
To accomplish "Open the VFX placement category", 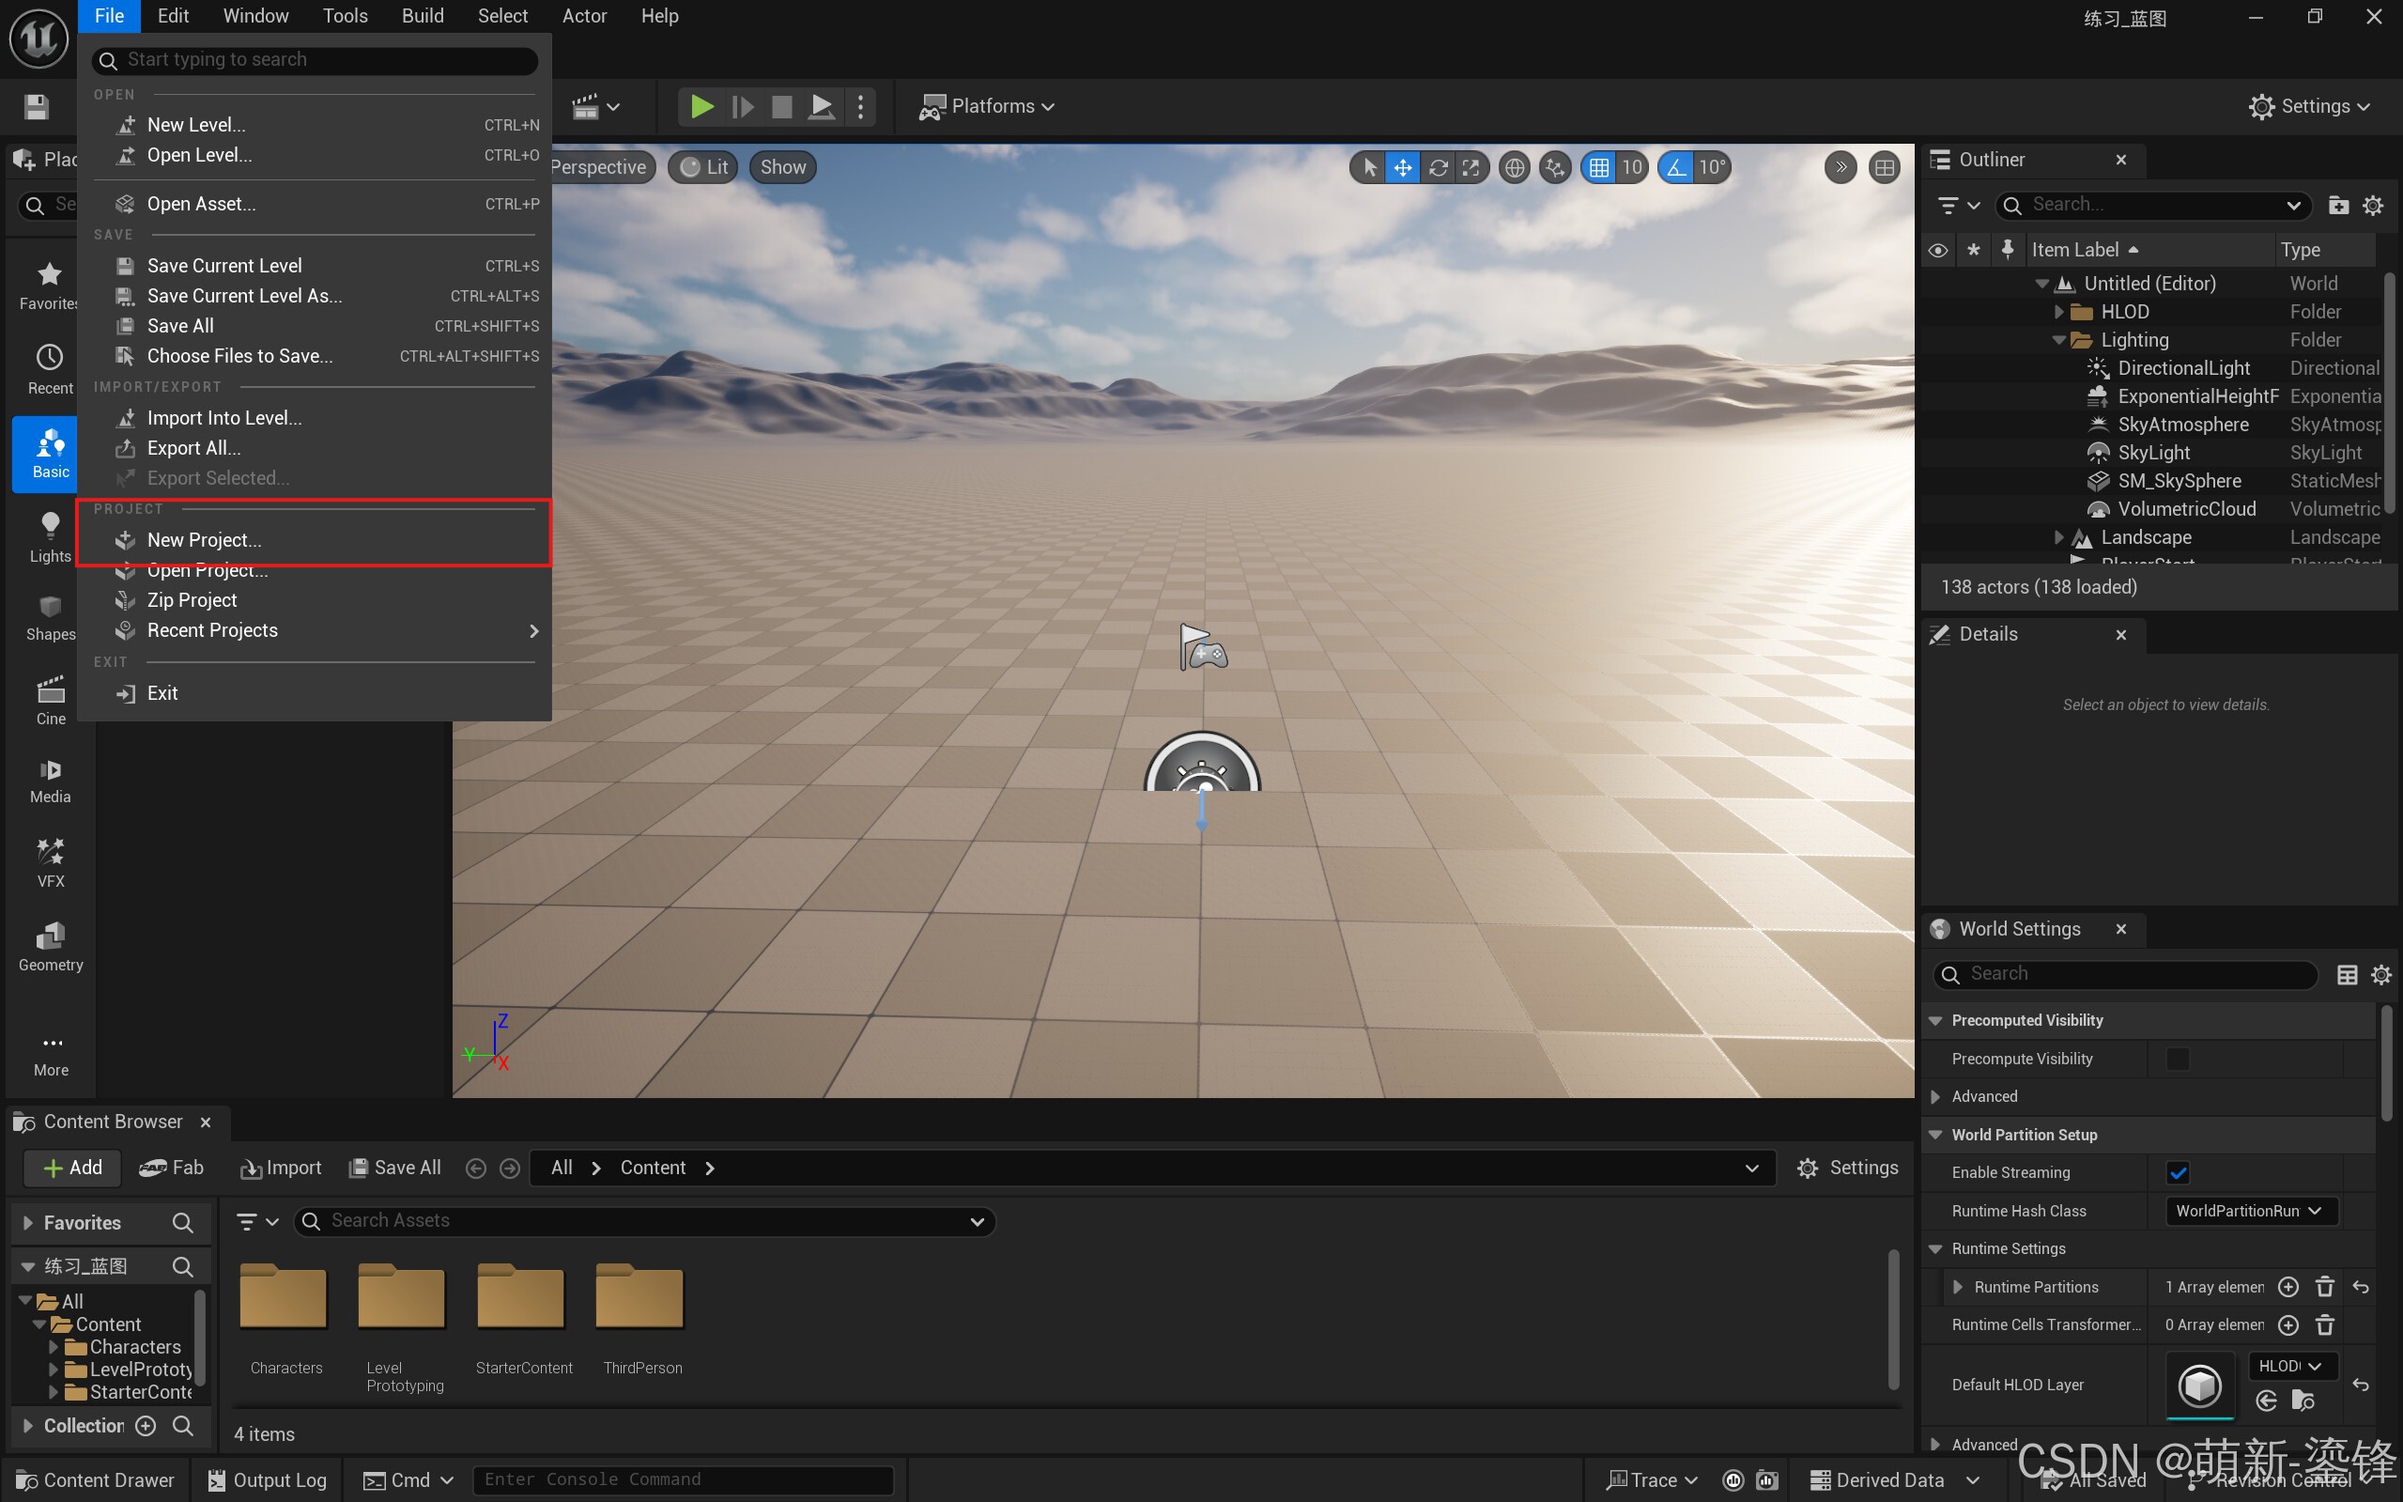I will (51, 862).
